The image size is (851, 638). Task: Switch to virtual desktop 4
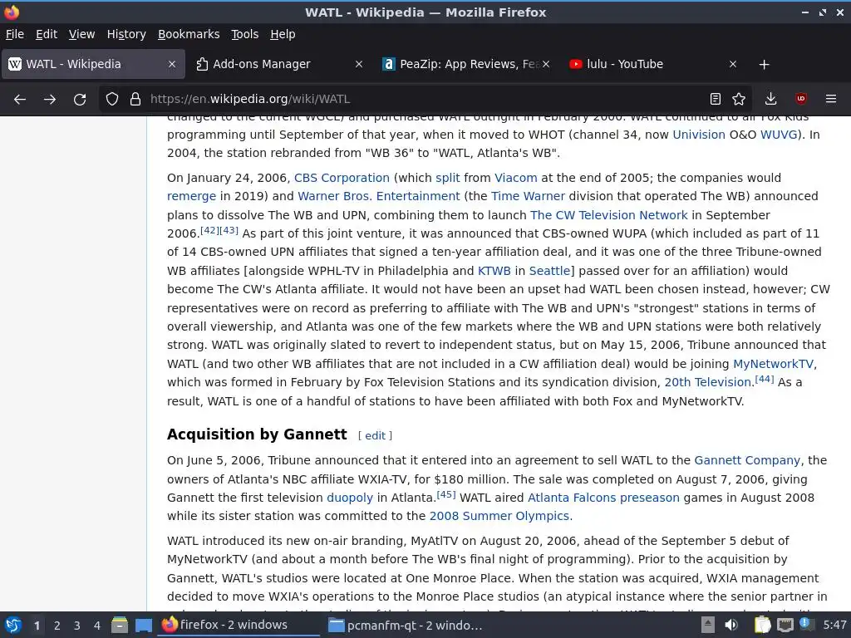coord(97,626)
